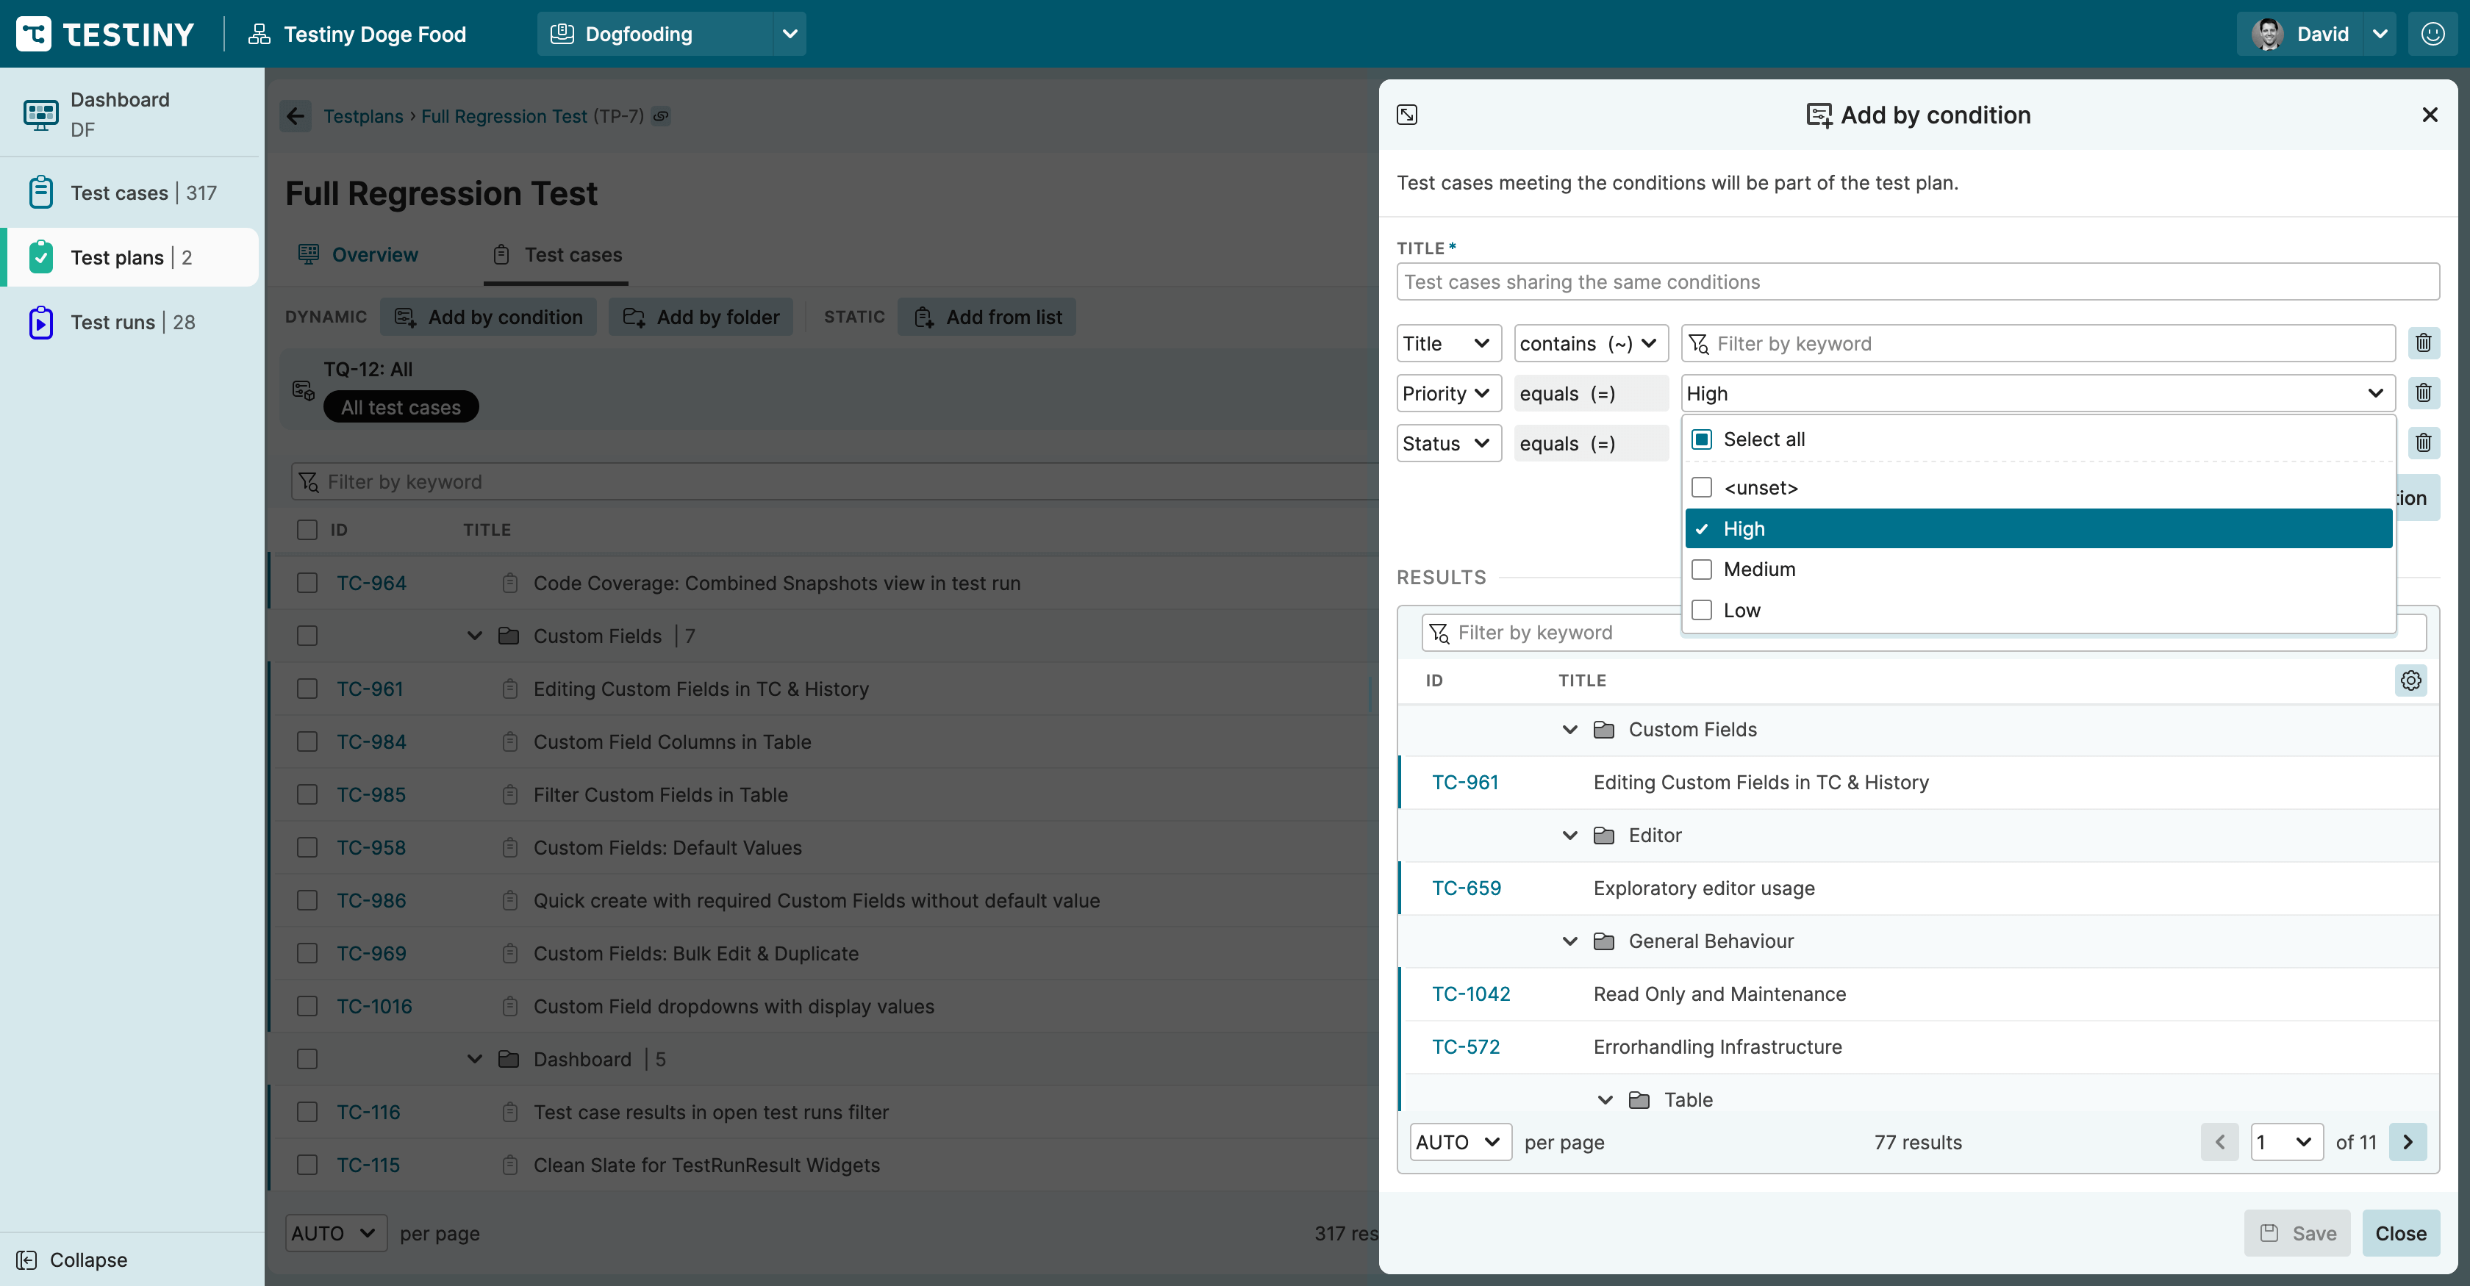The image size is (2470, 1286).
Task: Open Test cases in sidebar
Action: (x=129, y=193)
